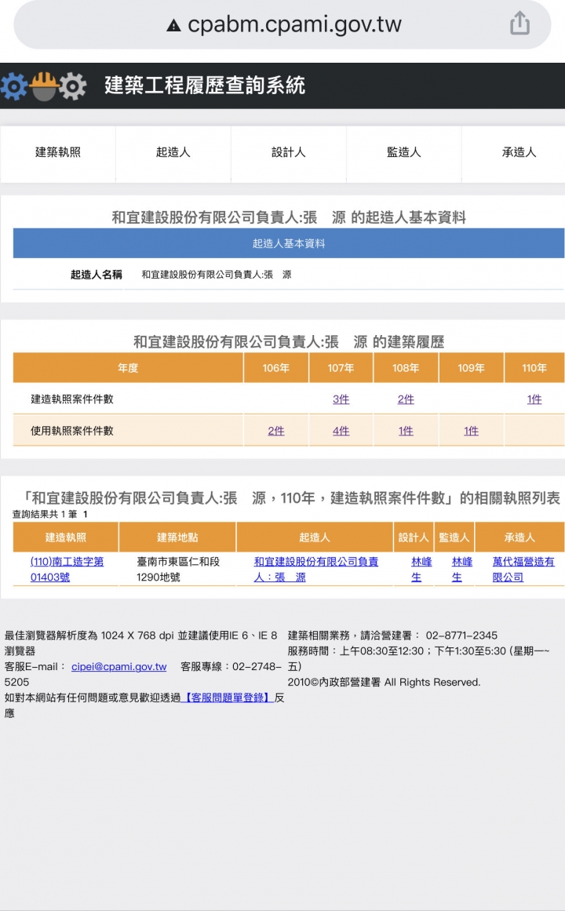Click the address 臺南市東區仁和段1290地號 cell
565x911 pixels.
[x=178, y=570]
